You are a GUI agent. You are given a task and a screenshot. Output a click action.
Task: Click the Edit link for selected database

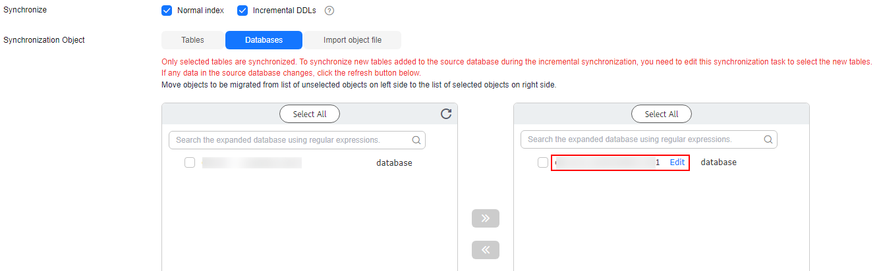[x=677, y=162]
